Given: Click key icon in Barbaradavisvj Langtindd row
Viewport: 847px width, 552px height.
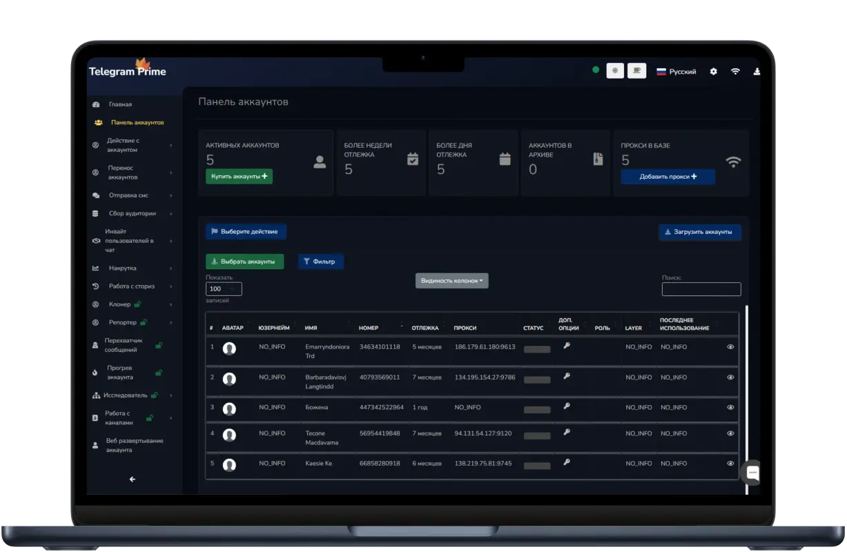Looking at the screenshot, I should [x=567, y=376].
